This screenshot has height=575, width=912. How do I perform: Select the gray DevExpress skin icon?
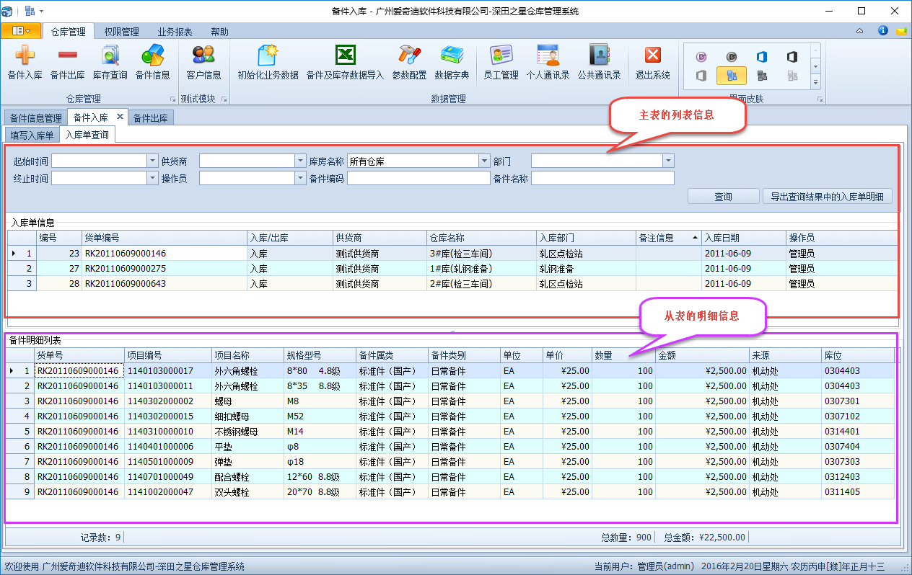pyautogui.click(x=731, y=57)
